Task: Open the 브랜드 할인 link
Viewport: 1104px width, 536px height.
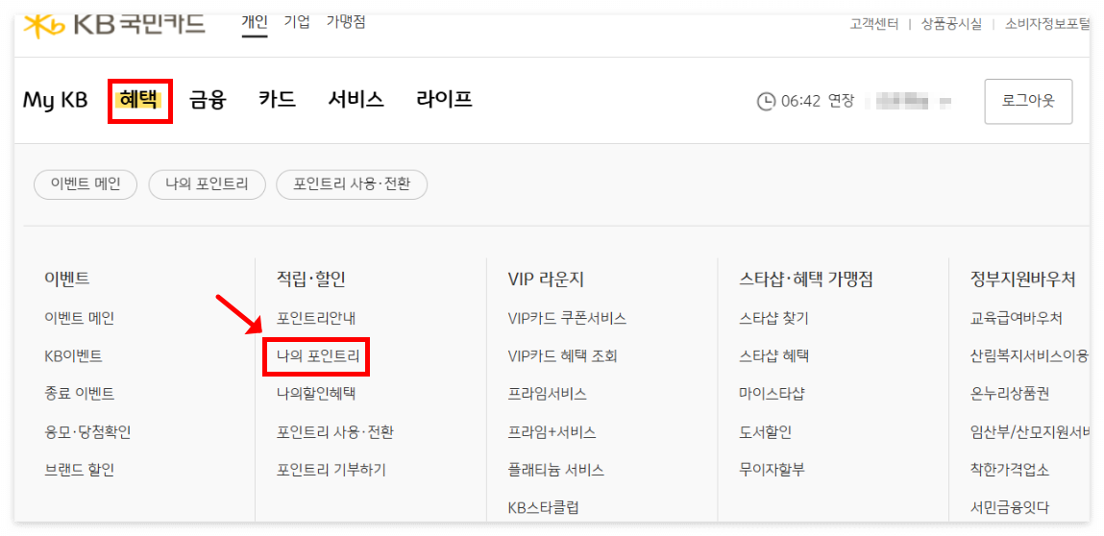Action: 79,470
